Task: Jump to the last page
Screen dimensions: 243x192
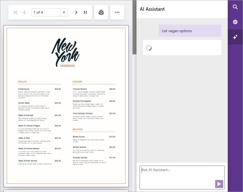Action: [x=85, y=12]
